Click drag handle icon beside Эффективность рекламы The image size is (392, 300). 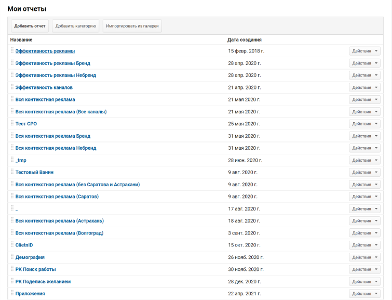tap(12, 51)
